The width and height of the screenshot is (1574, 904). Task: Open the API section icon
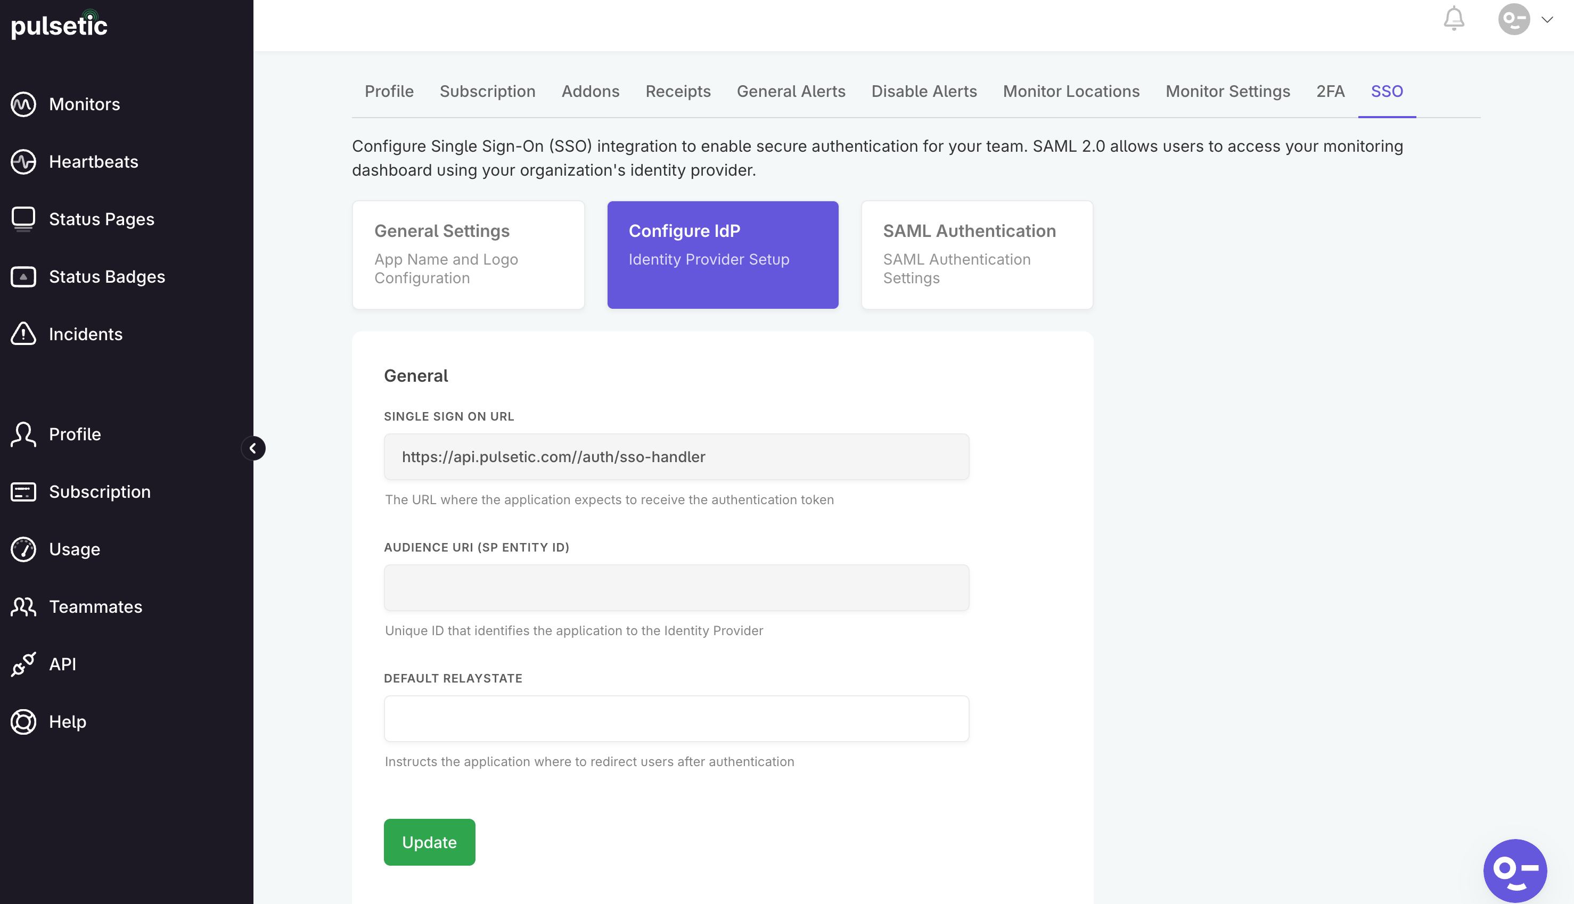(x=23, y=664)
